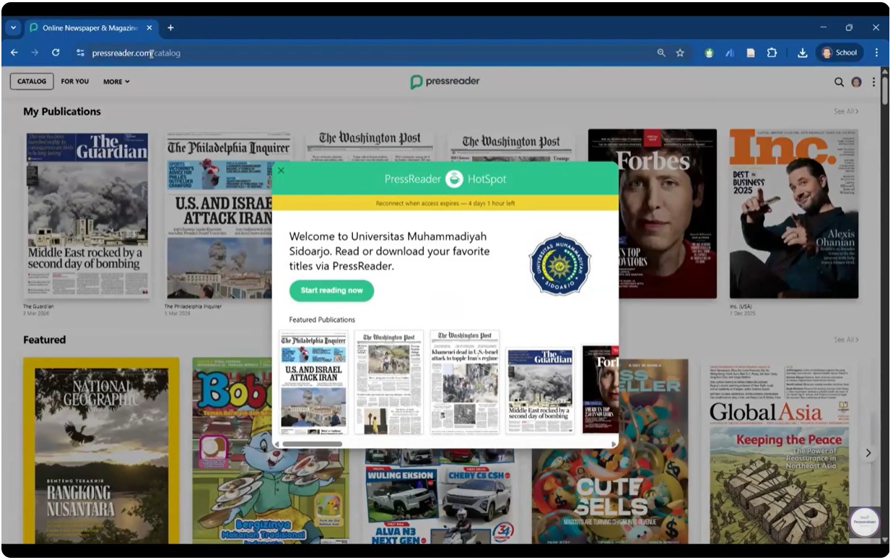Image resolution: width=893 pixels, height=560 pixels.
Task: Open The Philadelphia Inquirer thumbnail in popup
Action: pos(313,382)
